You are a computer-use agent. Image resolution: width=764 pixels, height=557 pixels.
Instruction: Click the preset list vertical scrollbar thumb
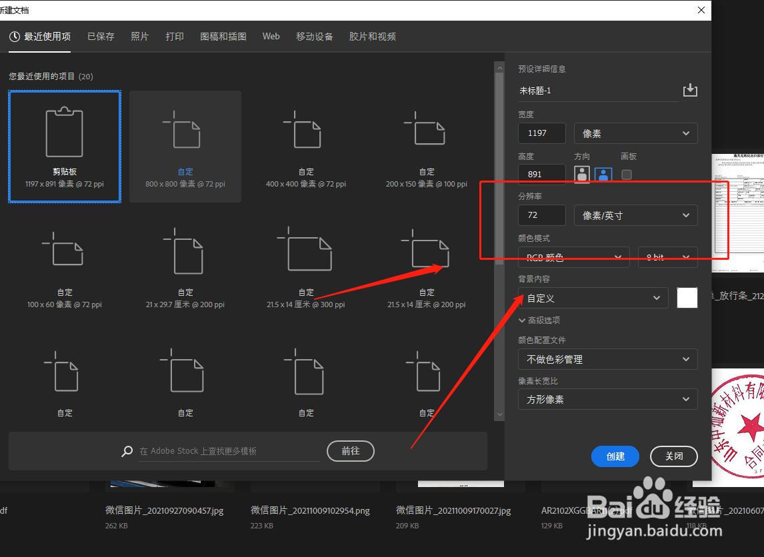[499, 169]
